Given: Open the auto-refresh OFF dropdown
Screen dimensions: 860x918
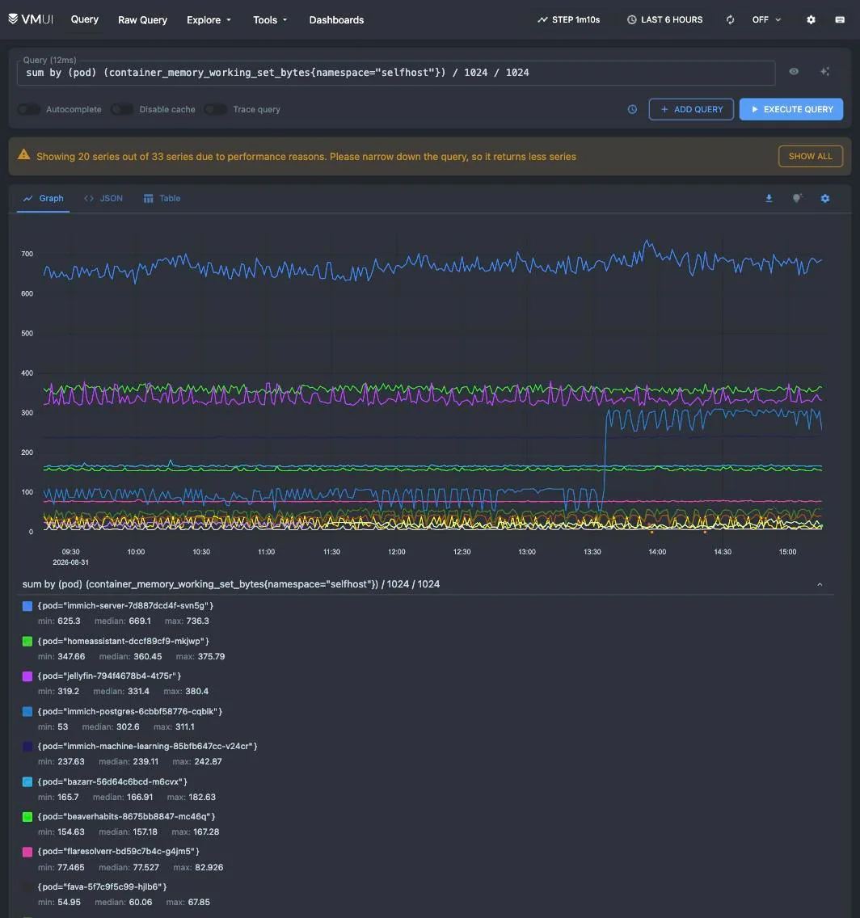Looking at the screenshot, I should point(765,20).
